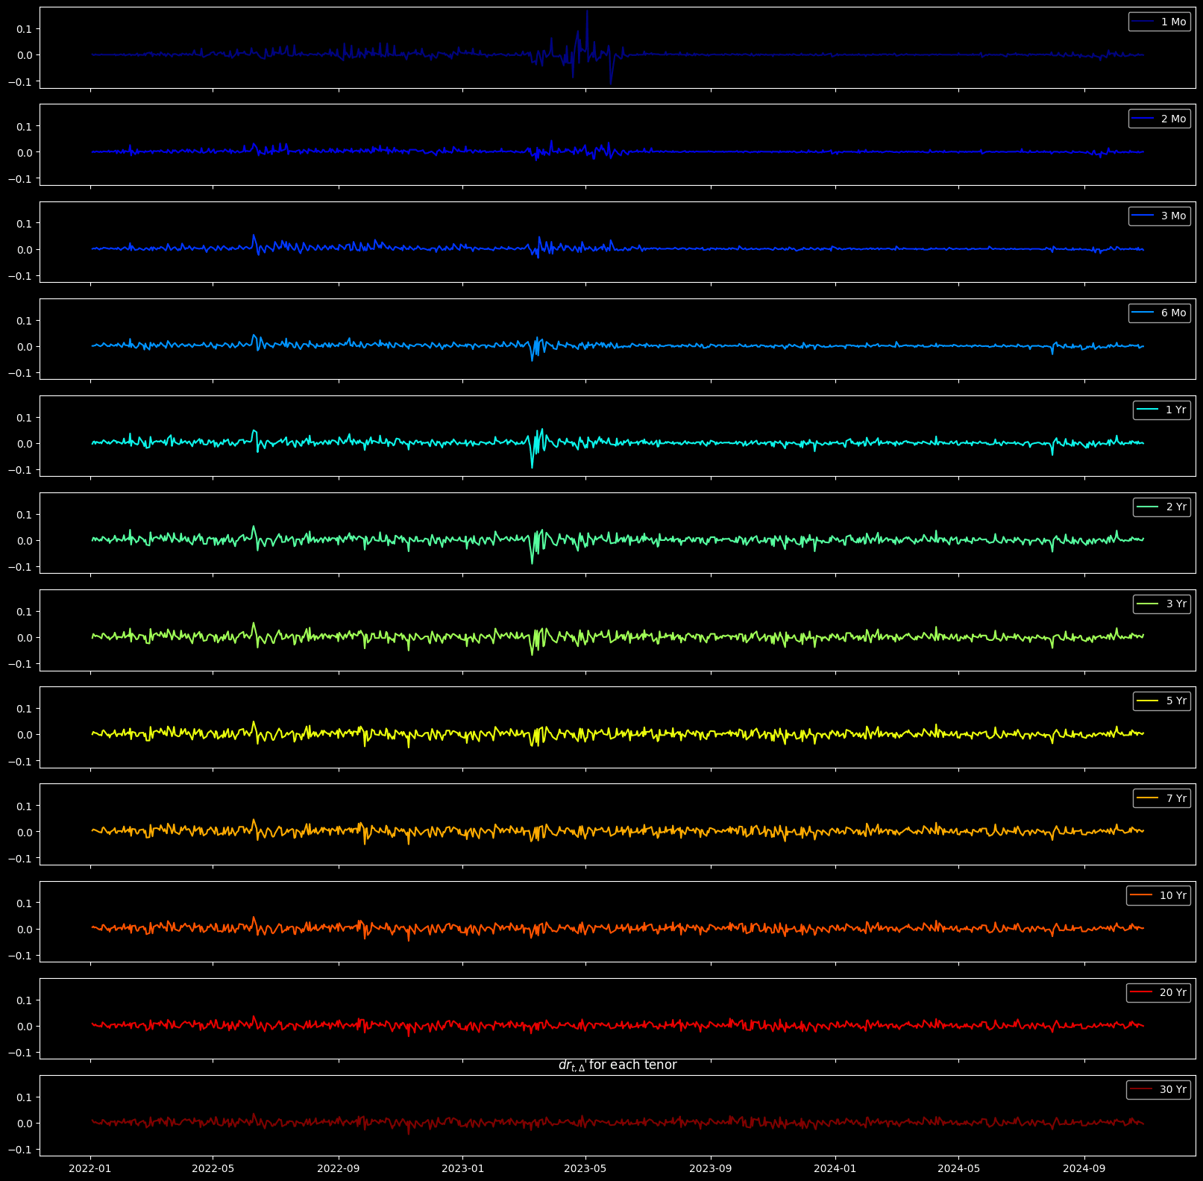
Task: Click the 2022-09 x-axis tick label
Action: point(339,1168)
